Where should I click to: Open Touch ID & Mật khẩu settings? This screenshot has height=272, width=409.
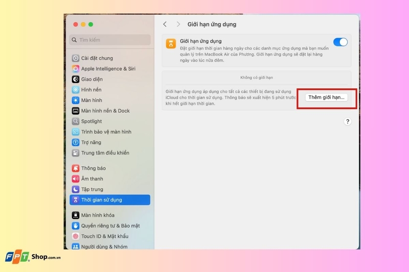[x=110, y=236]
